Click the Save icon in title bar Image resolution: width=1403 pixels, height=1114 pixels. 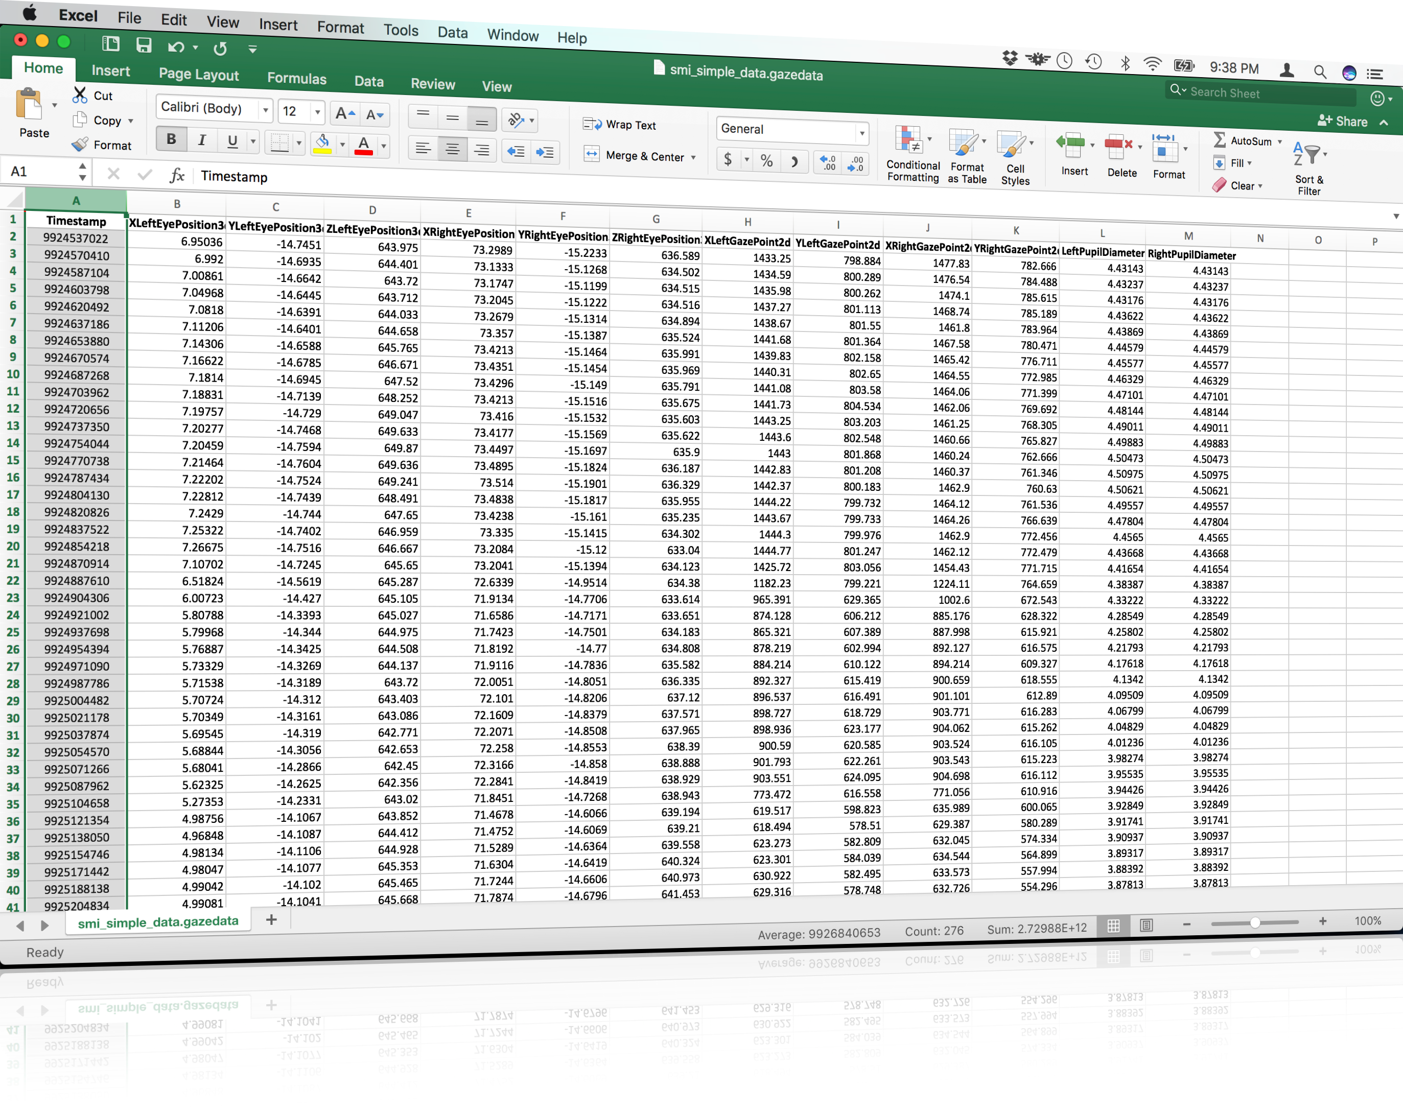click(144, 45)
